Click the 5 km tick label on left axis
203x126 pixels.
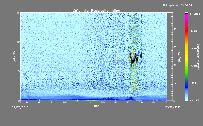click(x=19, y=71)
